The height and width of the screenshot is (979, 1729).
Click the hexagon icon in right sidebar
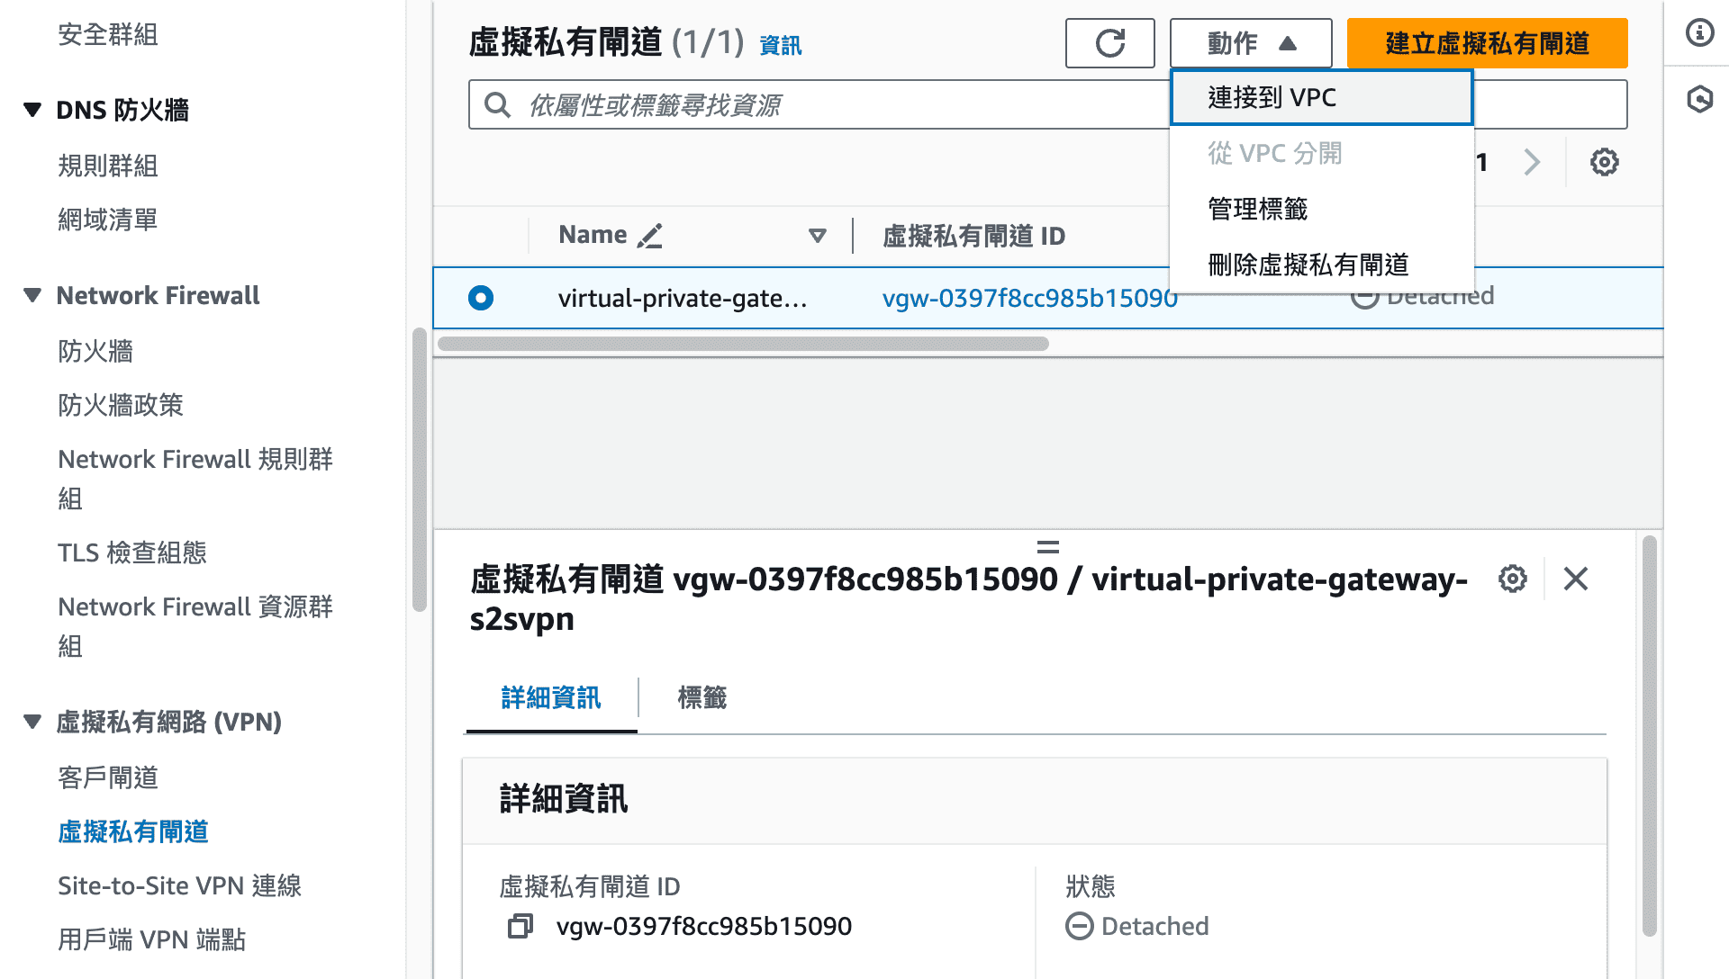(1699, 99)
